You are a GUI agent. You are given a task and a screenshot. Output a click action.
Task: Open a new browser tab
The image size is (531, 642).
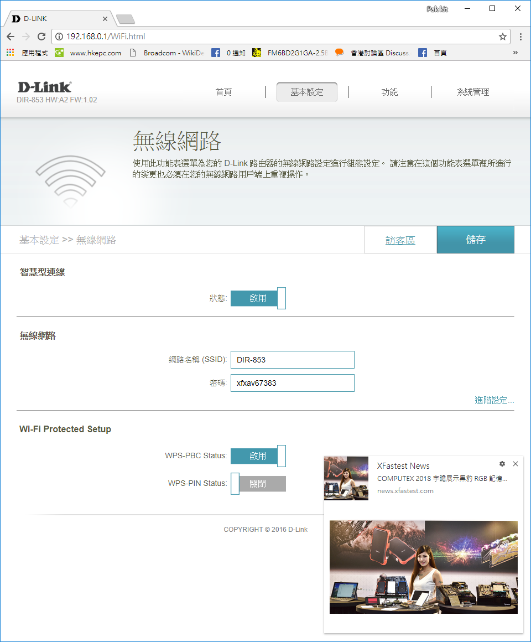[125, 19]
